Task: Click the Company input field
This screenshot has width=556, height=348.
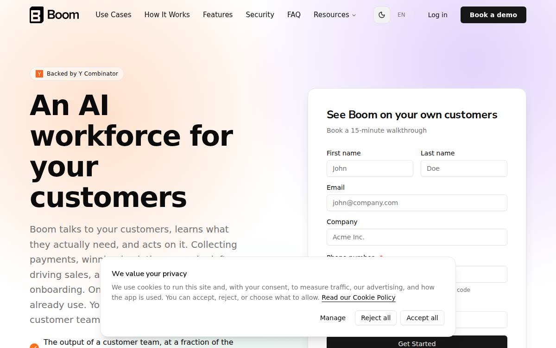Action: pos(417,237)
